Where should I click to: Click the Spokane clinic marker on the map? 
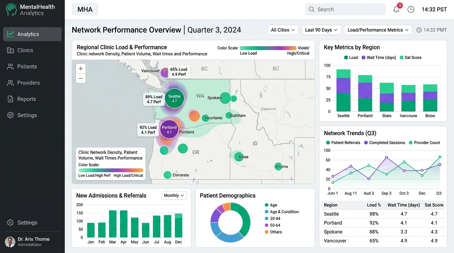tap(226, 98)
